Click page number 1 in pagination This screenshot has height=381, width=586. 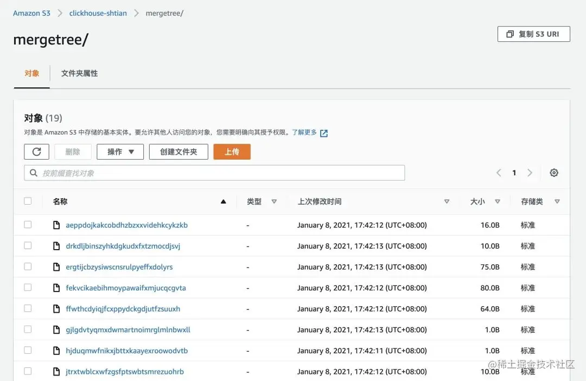514,173
